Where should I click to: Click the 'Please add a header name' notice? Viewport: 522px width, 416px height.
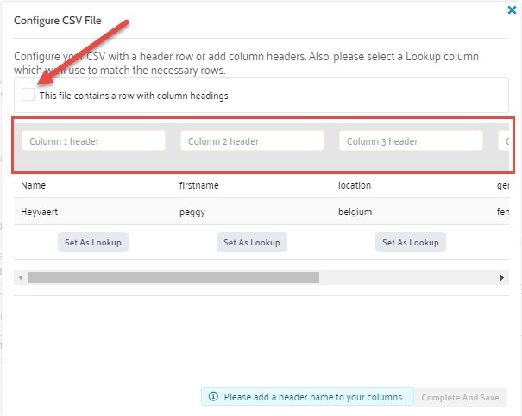pyautogui.click(x=312, y=397)
